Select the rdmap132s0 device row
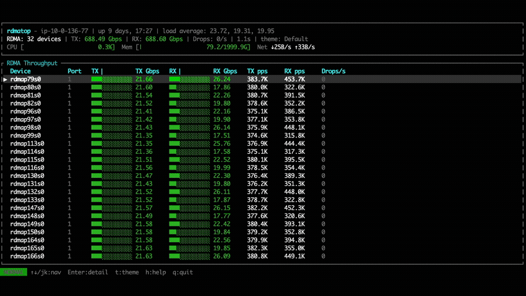The image size is (526, 296). click(262, 192)
